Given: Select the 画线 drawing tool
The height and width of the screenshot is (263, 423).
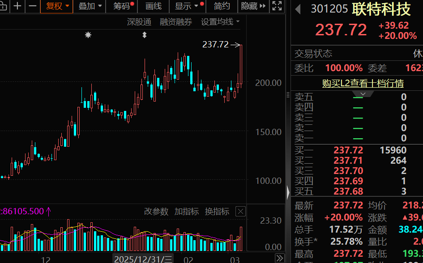Looking at the screenshot, I should point(154,6).
